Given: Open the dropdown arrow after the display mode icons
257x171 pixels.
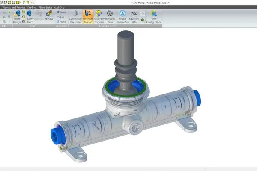Looking at the screenshot, I should coord(21,3).
